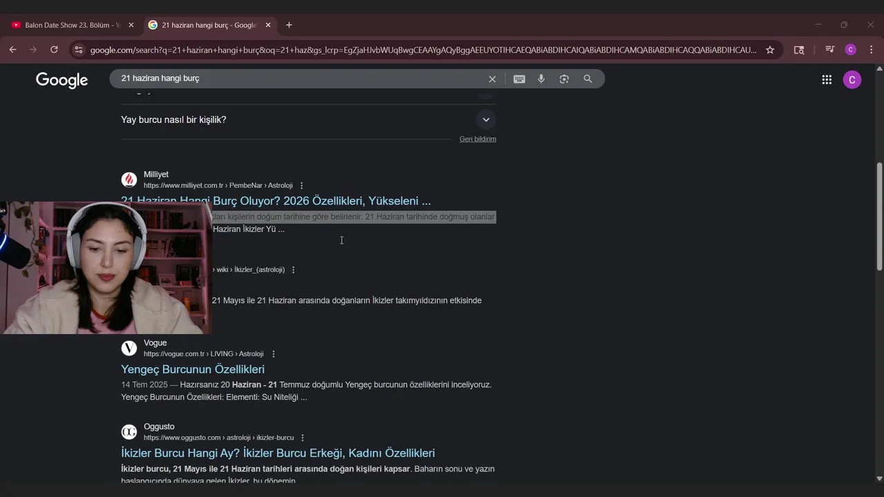Open more options for the Oggusto result
The image size is (884, 497).
tap(302, 438)
